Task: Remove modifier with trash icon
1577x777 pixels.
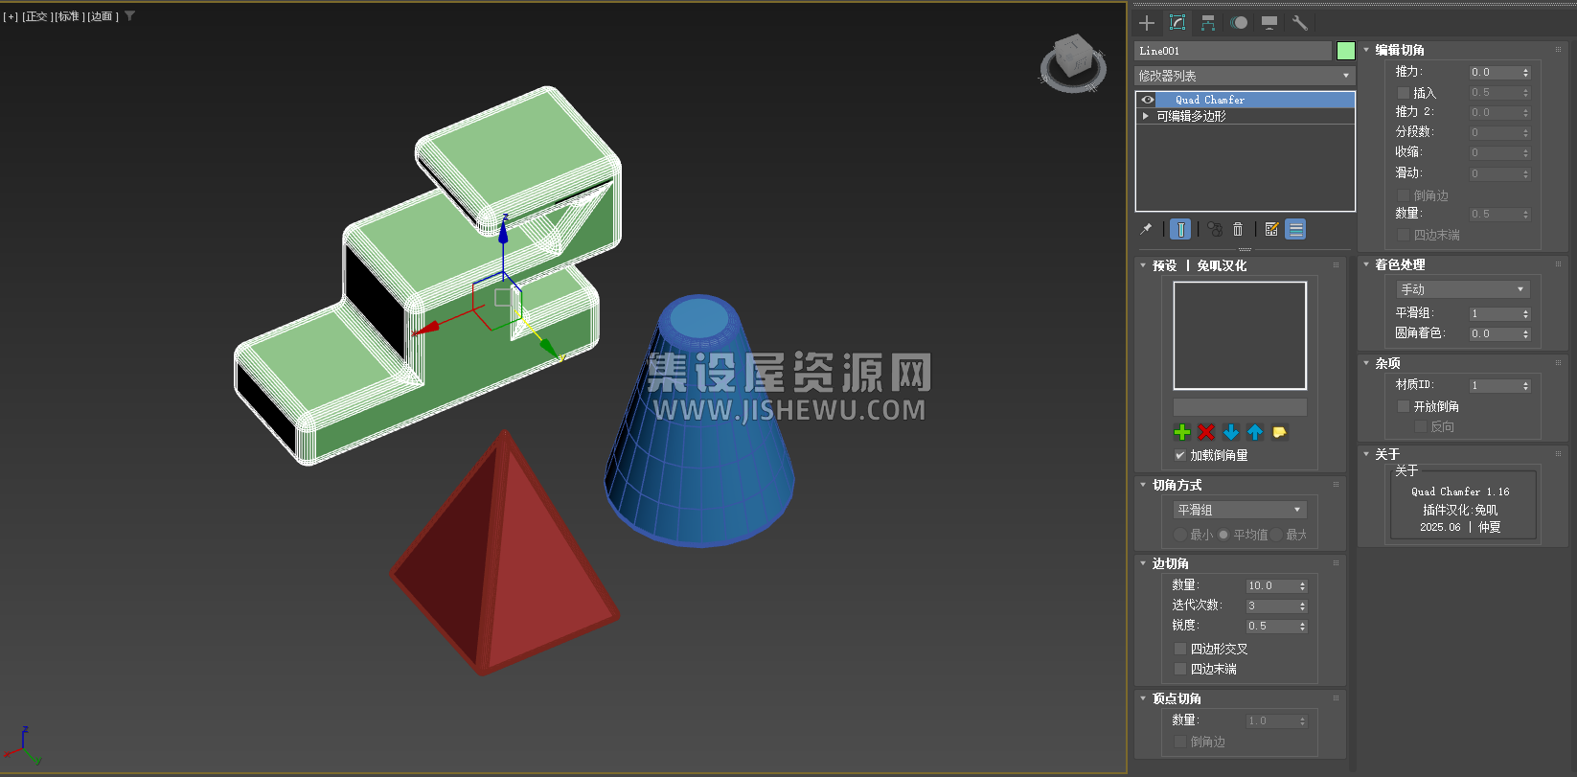Action: pos(1238,229)
